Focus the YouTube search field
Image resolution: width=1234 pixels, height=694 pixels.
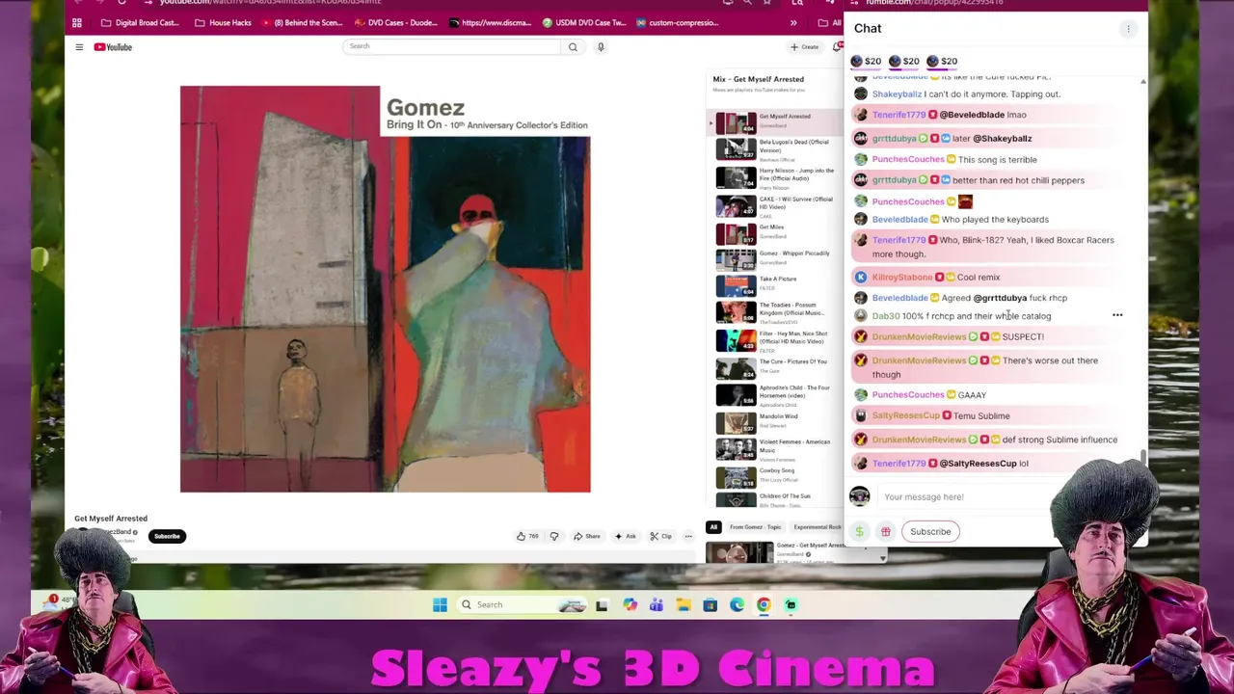coord(451,46)
